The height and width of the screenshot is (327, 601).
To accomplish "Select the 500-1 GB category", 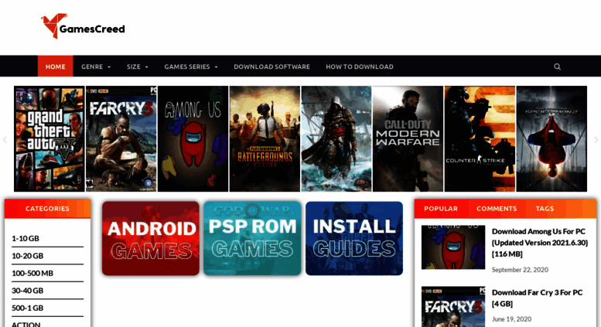I will (27, 308).
